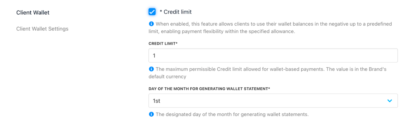Click info icon beside designated day description
Viewport: 420px width, 123px height.
(x=151, y=114)
